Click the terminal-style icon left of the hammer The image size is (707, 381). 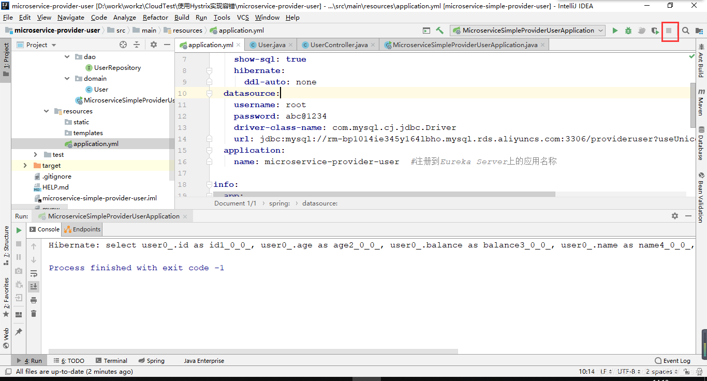426,31
